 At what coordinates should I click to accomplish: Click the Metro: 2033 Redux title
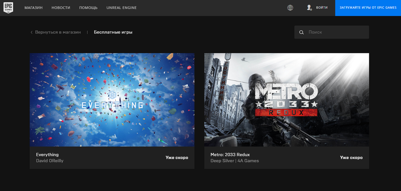coord(230,155)
